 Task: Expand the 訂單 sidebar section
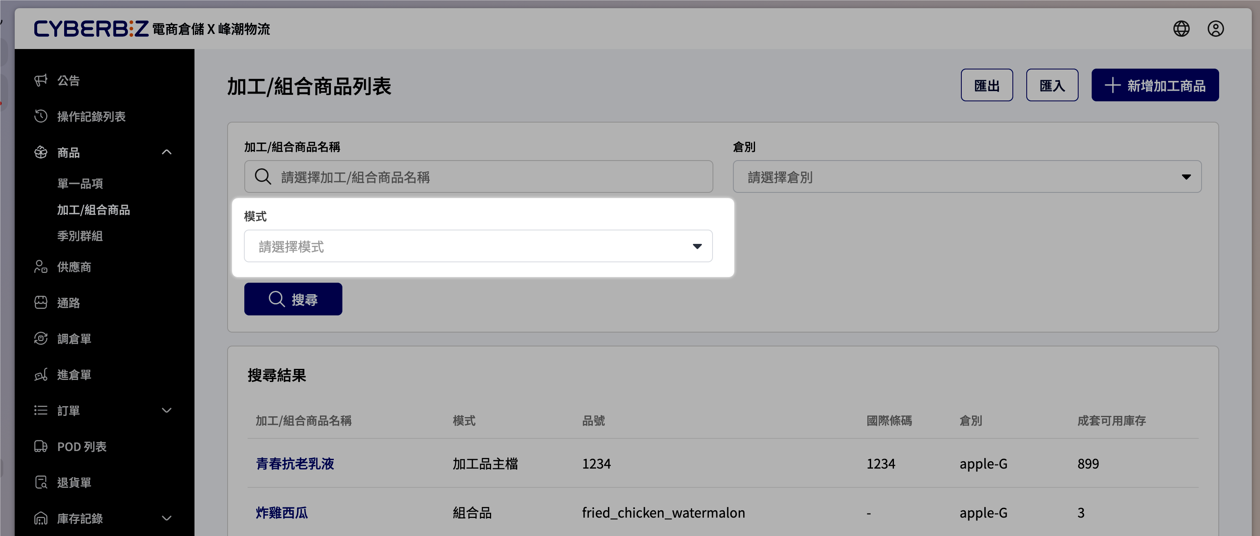(x=105, y=410)
